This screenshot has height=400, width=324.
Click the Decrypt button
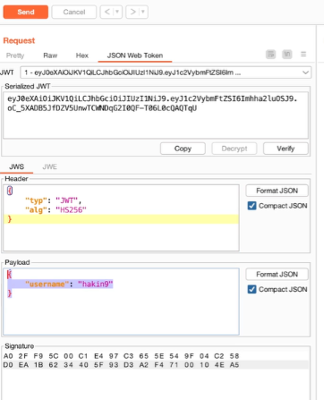point(234,149)
